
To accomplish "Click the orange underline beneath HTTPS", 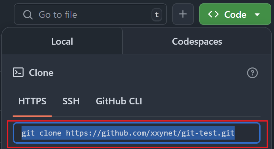I will (32, 116).
